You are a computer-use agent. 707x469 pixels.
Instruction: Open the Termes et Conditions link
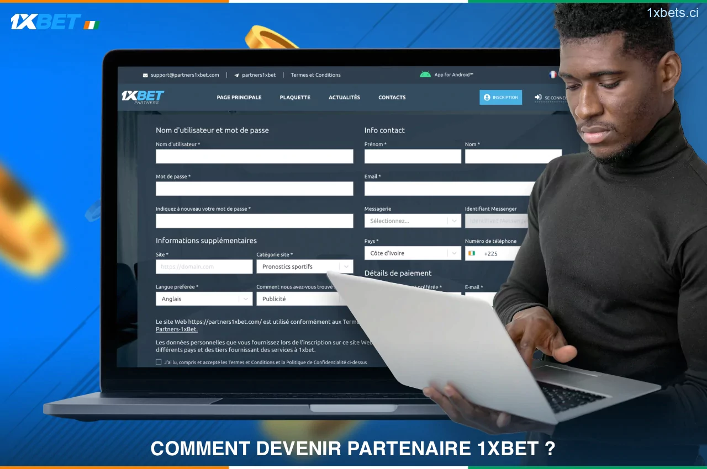pos(316,75)
